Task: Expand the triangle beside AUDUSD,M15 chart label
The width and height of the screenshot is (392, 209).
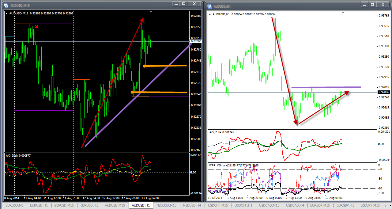Action: pos(6,13)
